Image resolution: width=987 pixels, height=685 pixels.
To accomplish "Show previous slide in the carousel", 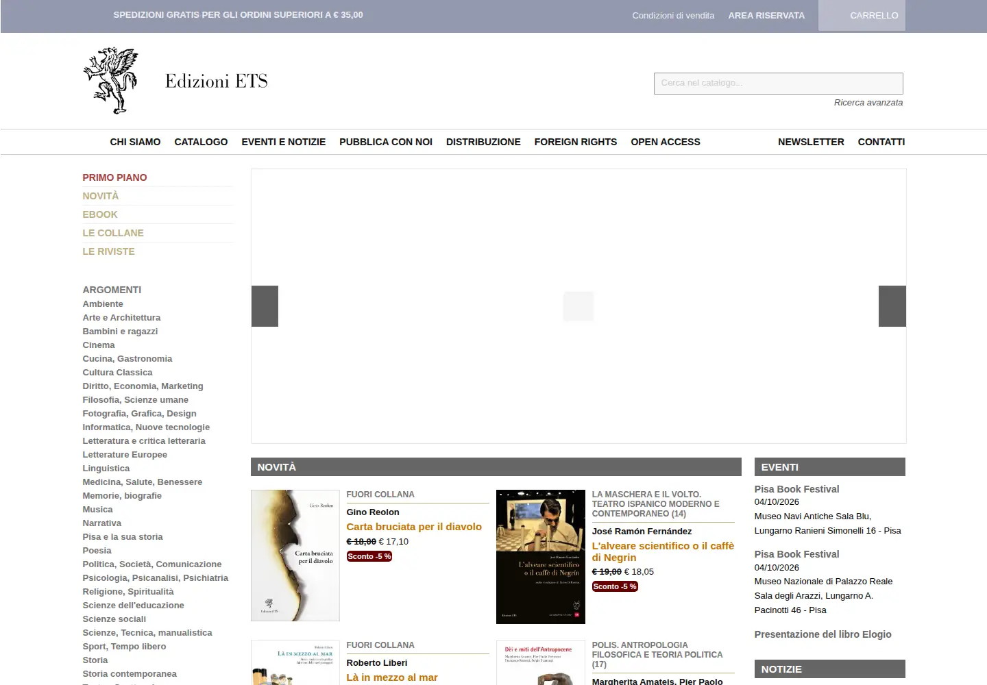I will (265, 306).
